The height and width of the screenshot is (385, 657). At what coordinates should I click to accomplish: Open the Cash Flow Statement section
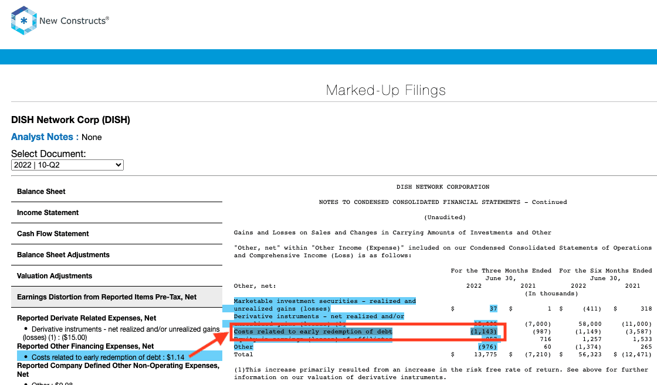coord(117,233)
